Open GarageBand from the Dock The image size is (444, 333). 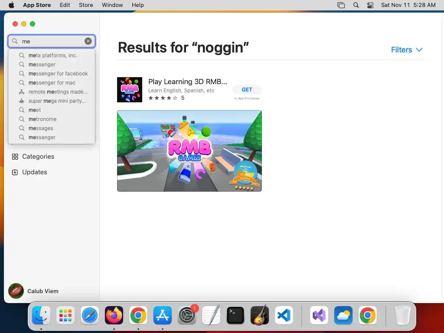[260, 315]
